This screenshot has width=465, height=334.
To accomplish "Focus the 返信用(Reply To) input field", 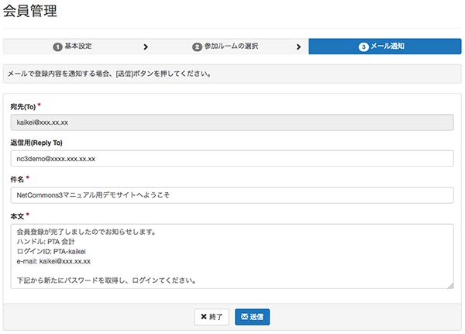I will 232,158.
